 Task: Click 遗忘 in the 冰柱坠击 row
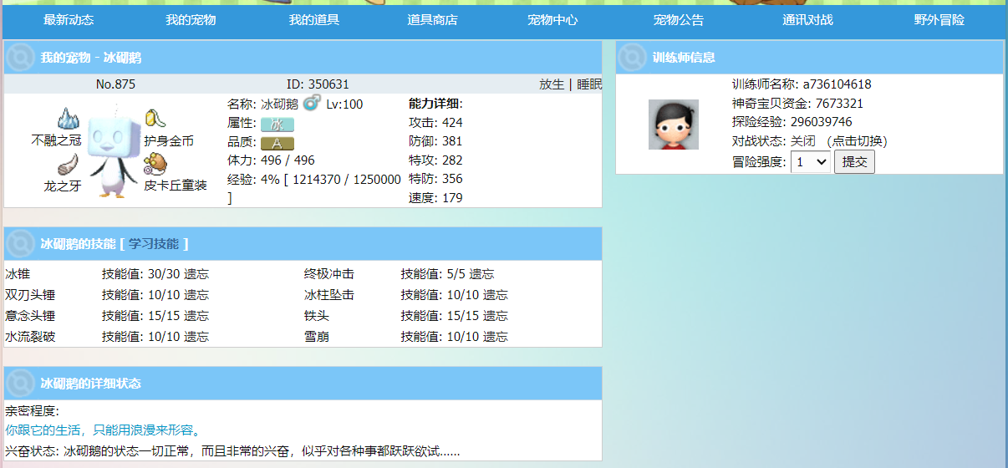496,295
